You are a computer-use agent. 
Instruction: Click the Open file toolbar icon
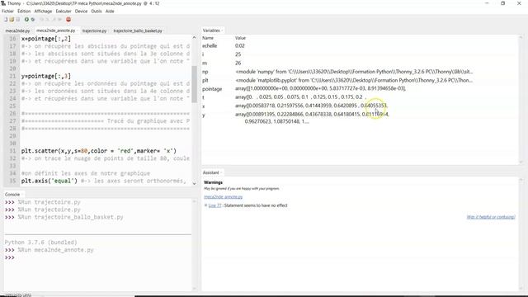point(12,20)
